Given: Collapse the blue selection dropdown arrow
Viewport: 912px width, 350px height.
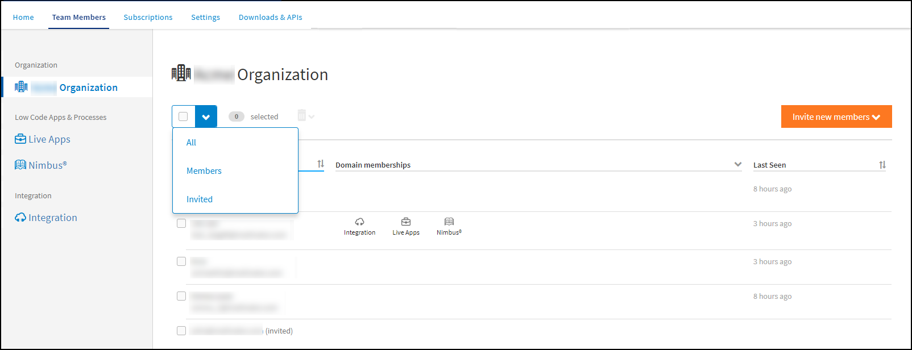Looking at the screenshot, I should coord(206,116).
